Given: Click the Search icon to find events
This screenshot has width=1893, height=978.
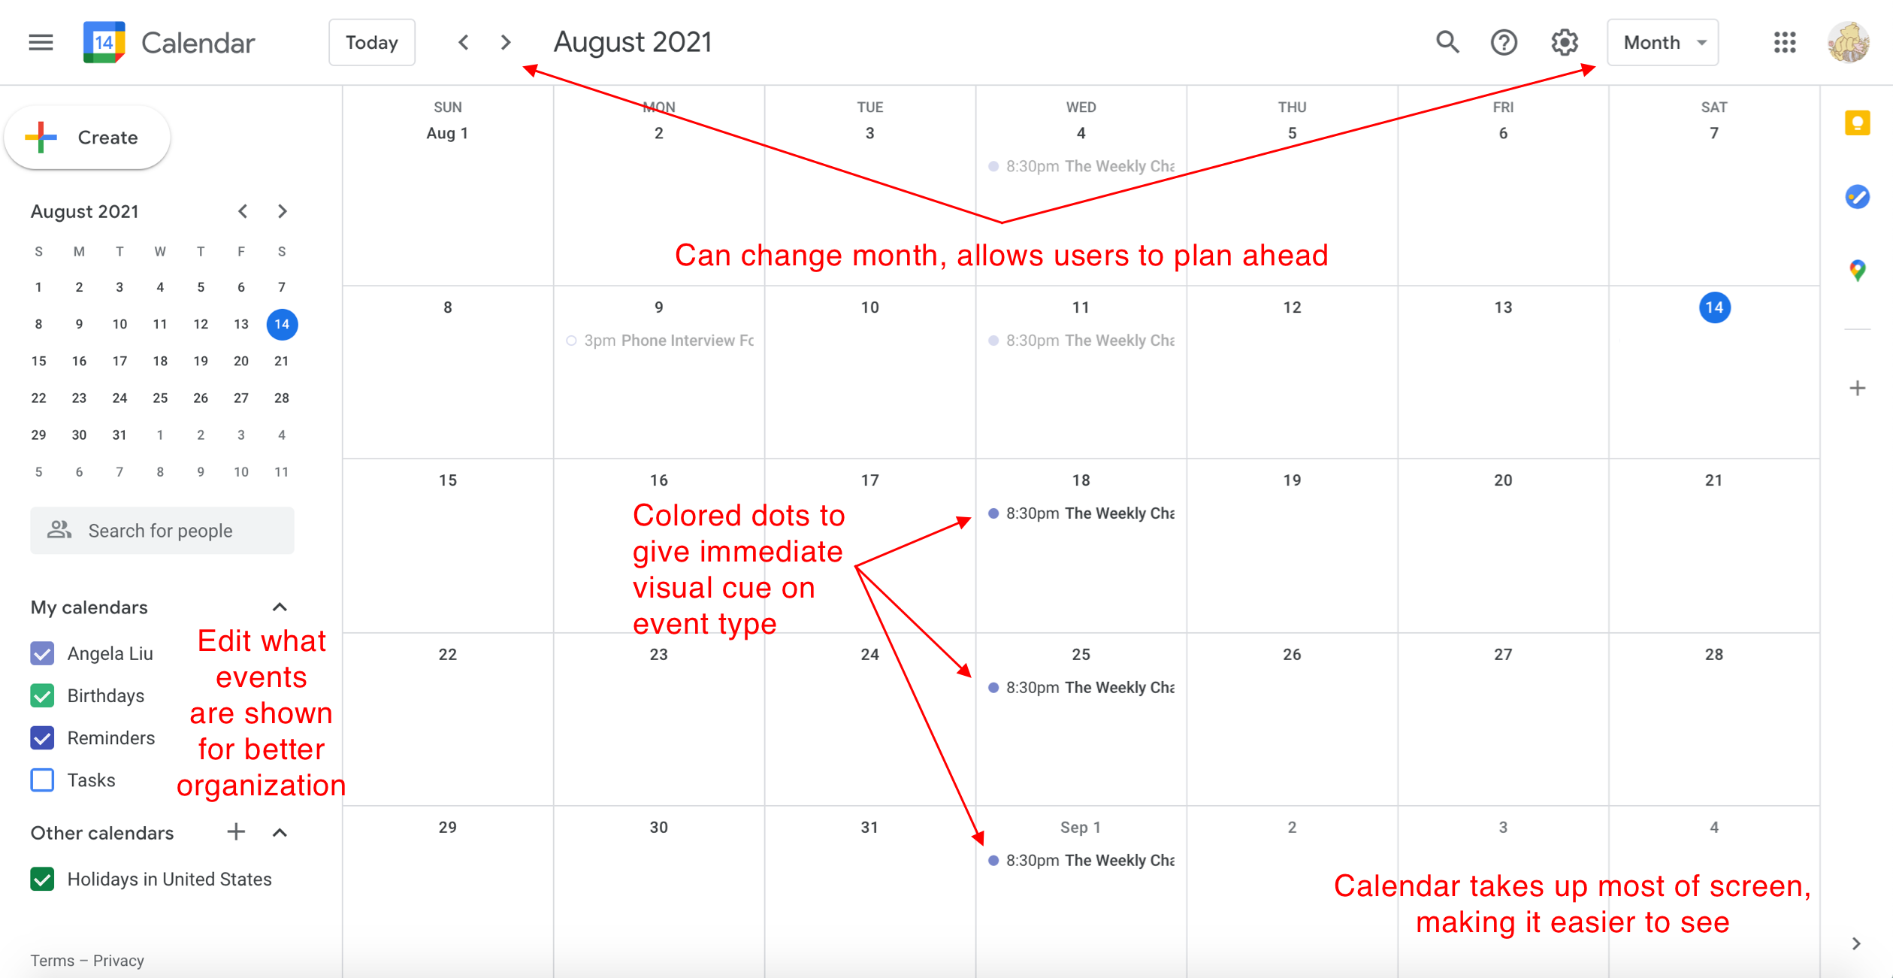Looking at the screenshot, I should click(1448, 41).
